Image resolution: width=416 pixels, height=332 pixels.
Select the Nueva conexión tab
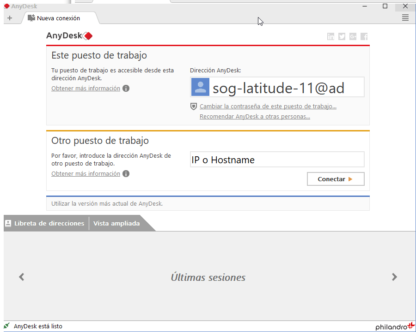click(x=60, y=18)
